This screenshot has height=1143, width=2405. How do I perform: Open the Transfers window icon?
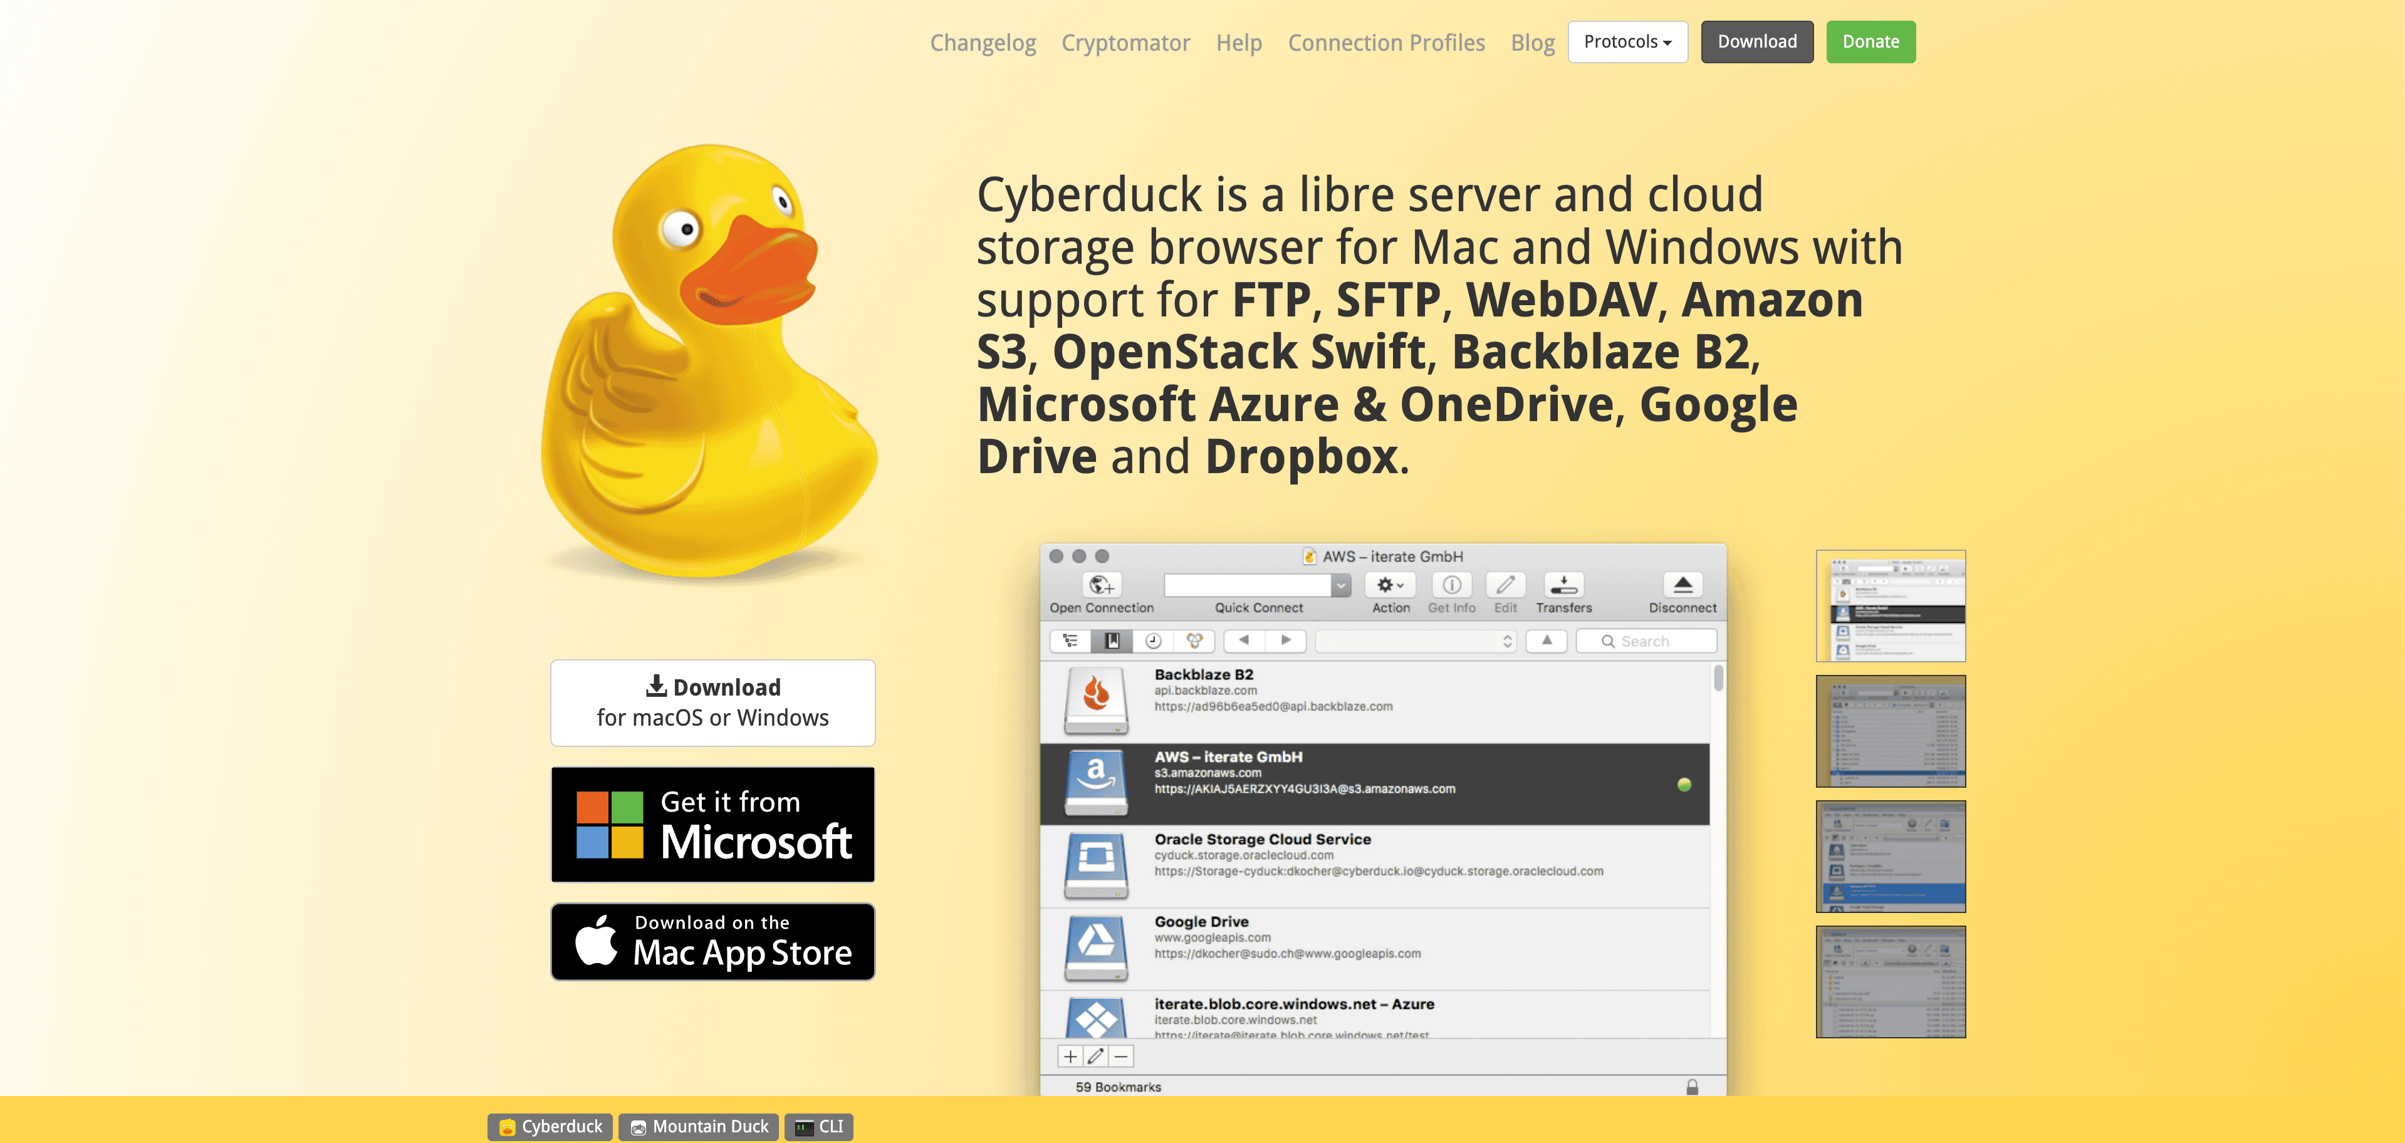click(x=1564, y=585)
